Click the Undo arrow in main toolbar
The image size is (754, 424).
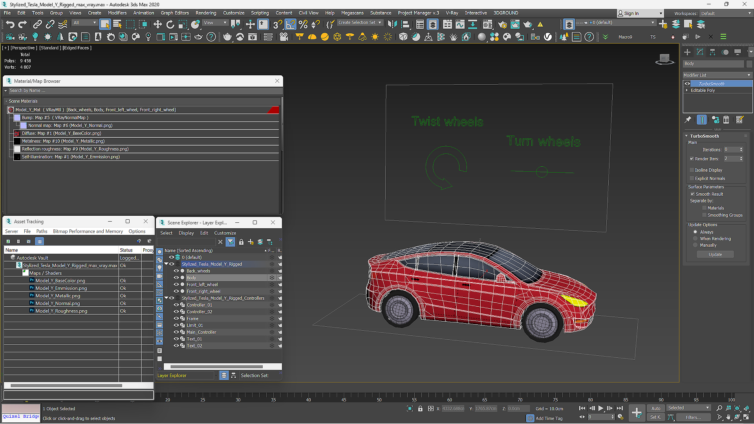(10, 24)
